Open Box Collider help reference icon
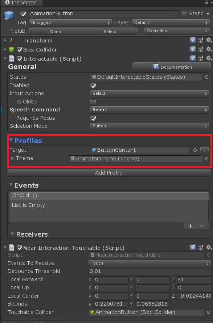This screenshot has height=323, width=213. pos(192,49)
